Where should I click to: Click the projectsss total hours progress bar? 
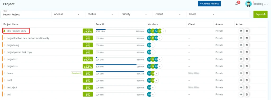pos(120,65)
